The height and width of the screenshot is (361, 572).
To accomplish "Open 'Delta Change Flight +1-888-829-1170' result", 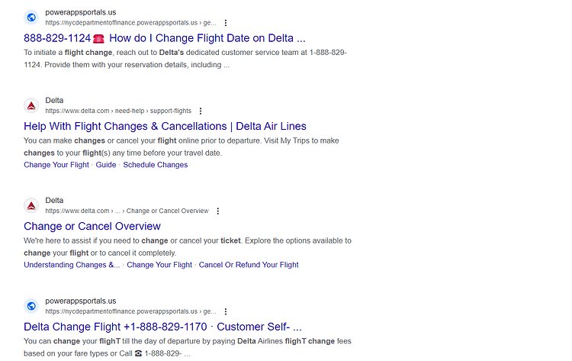I will point(162,327).
